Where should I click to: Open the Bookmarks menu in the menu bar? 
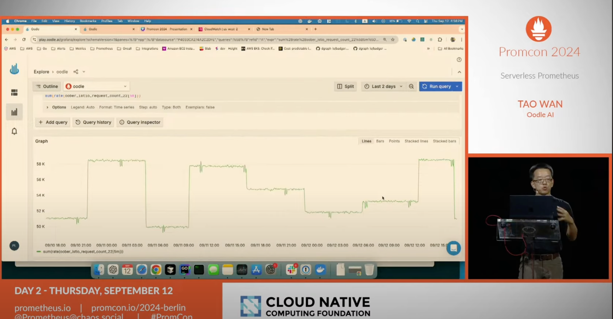click(x=88, y=21)
